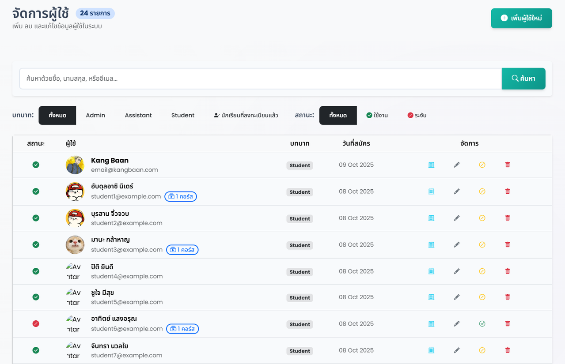
Task: Click the email email@kangbaan.com
Action: click(x=125, y=170)
